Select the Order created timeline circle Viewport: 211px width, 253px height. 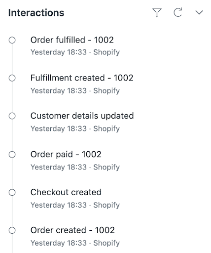click(x=12, y=230)
